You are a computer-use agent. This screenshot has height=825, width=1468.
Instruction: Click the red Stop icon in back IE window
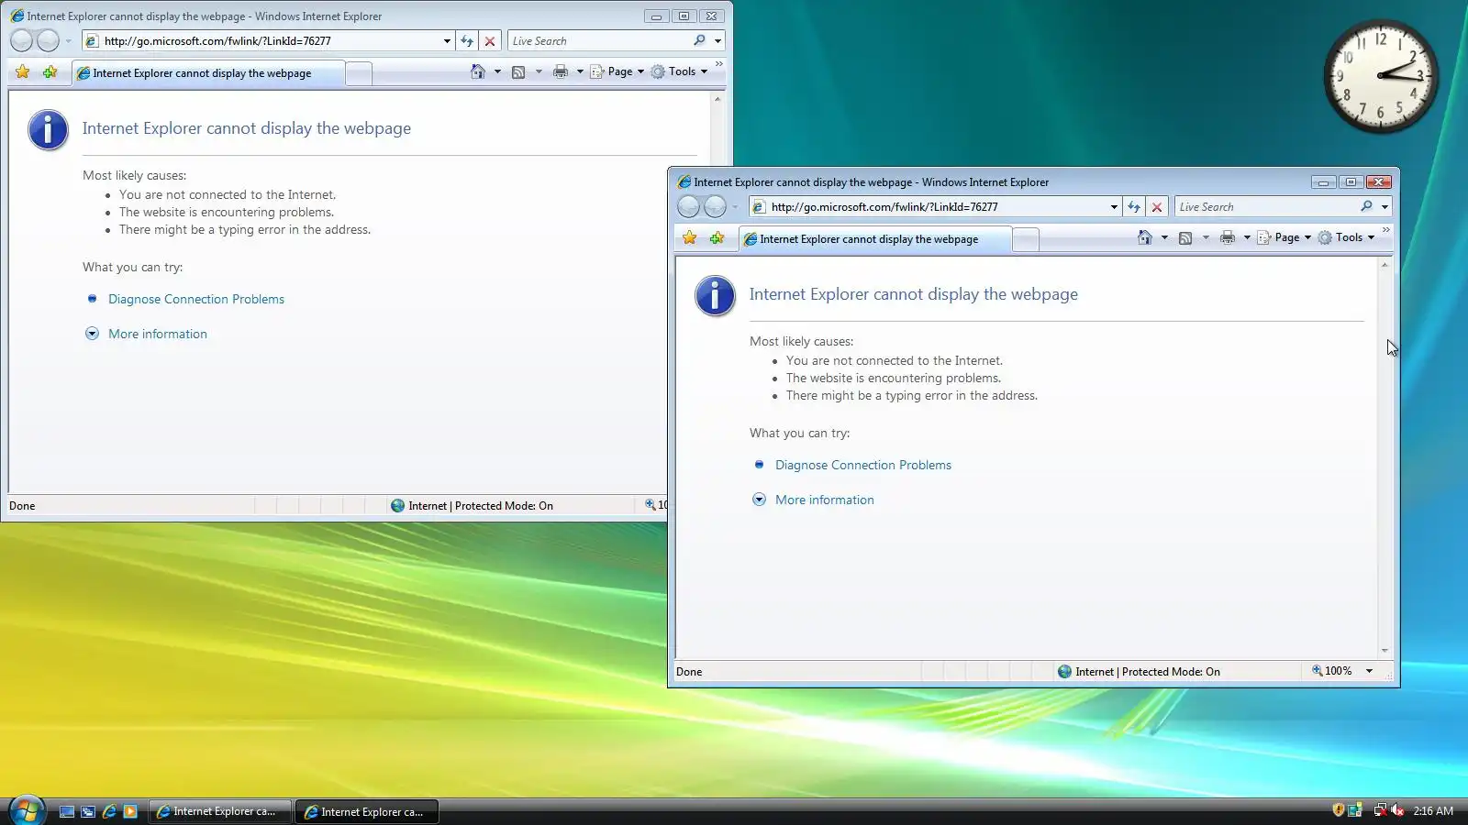[490, 41]
